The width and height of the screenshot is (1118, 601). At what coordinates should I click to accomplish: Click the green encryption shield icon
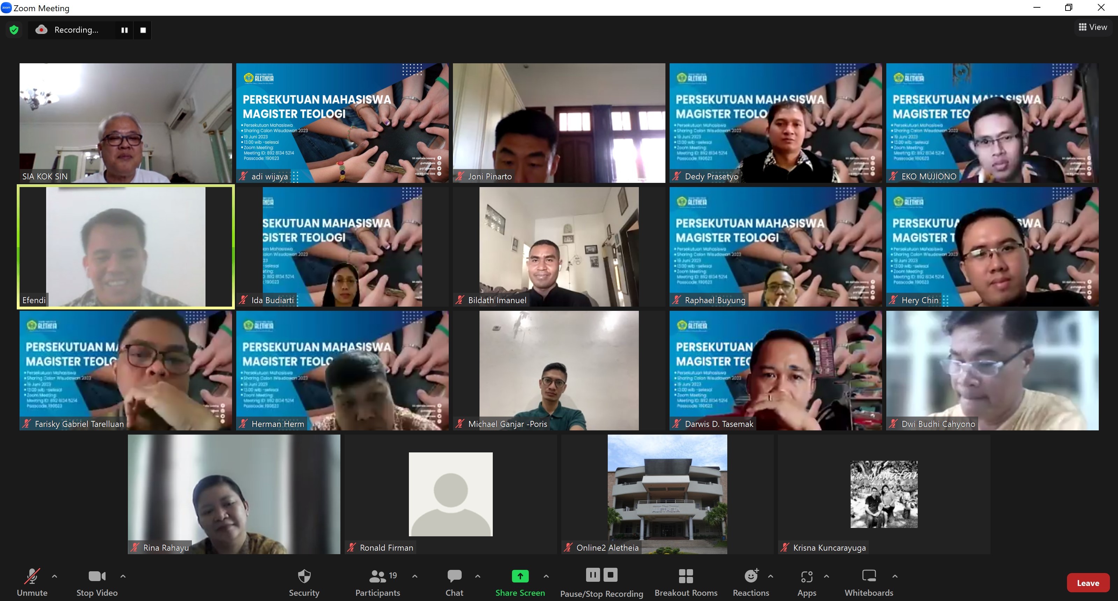click(14, 30)
